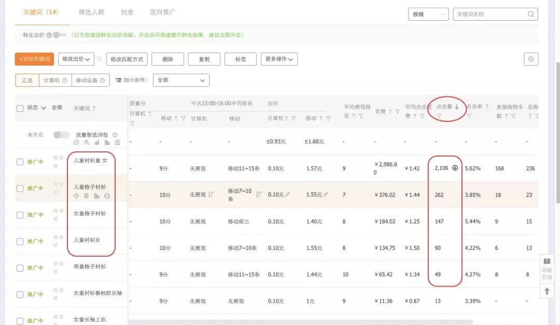This screenshot has width=560, height=325.
Task: Click the vertical page scrollbar
Action: (x=558, y=132)
